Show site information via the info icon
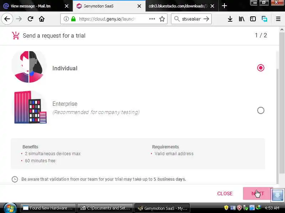 click(66, 19)
